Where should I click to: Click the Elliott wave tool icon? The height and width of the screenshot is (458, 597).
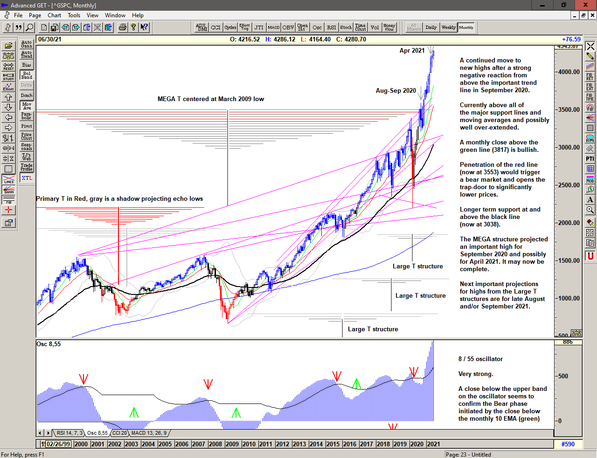[x=8, y=87]
